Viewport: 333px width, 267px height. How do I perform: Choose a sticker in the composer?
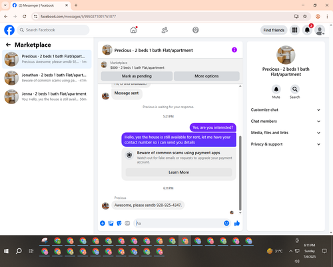click(119, 223)
